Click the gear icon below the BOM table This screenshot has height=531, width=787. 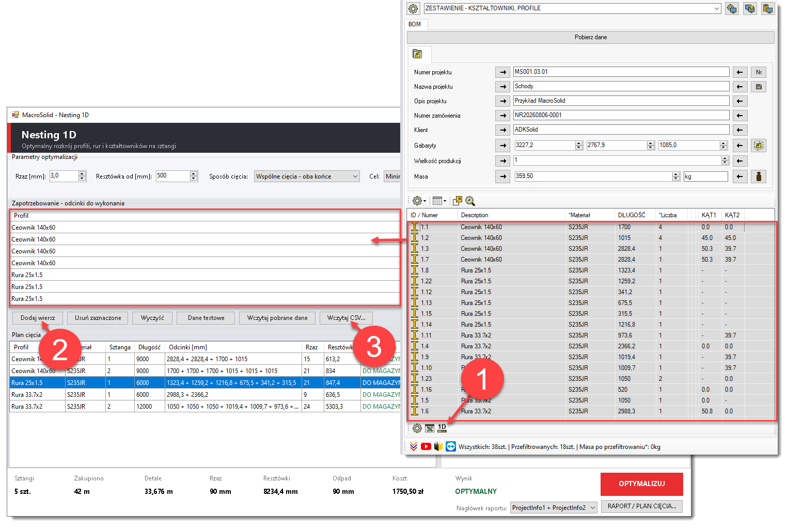tap(417, 428)
